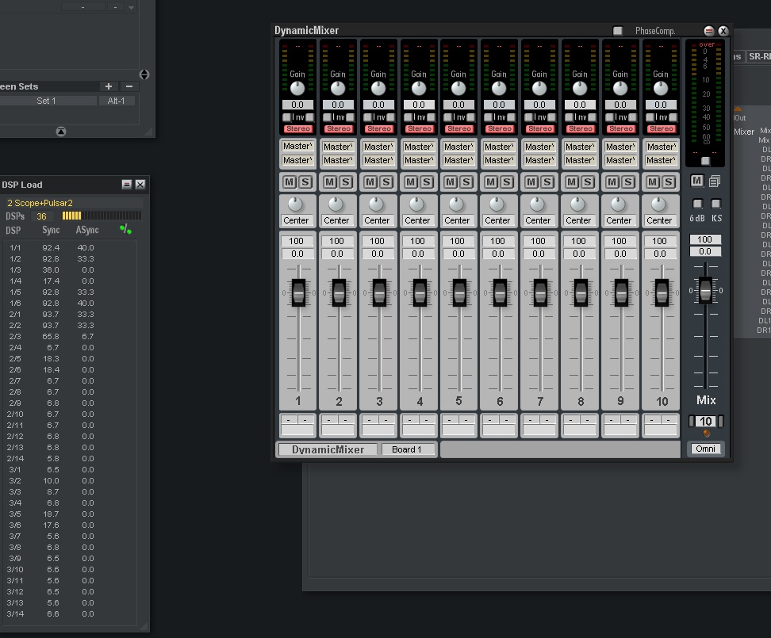Expand the up-down arrow control above Screen Sets
The height and width of the screenshot is (638, 771).
click(x=144, y=74)
